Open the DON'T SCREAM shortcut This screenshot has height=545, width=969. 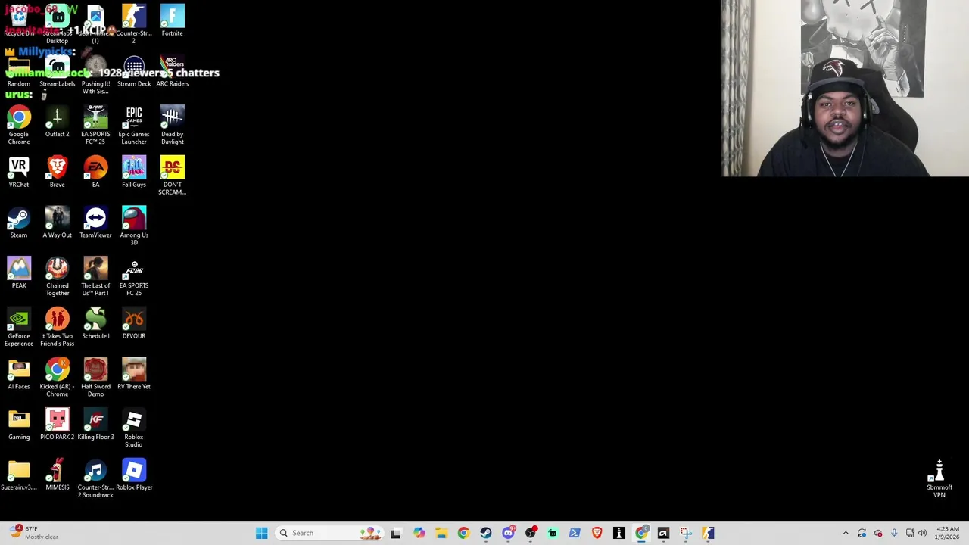pos(172,176)
